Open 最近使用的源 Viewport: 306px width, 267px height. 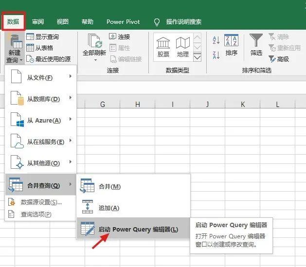[x=48, y=59]
